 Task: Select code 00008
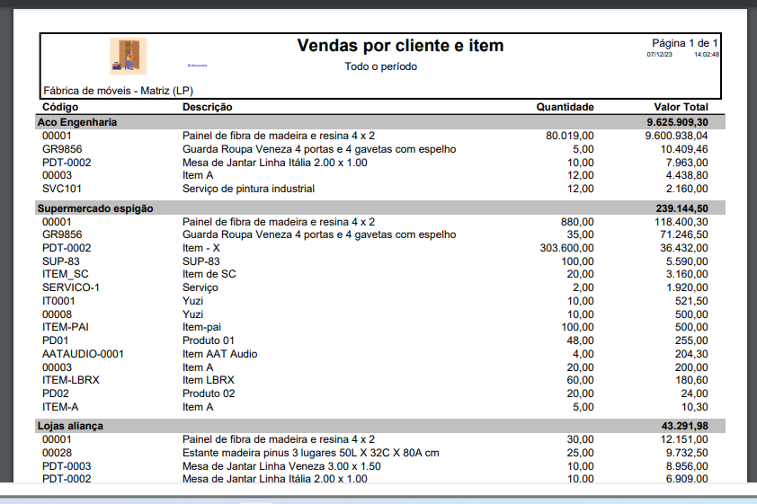pyautogui.click(x=57, y=315)
